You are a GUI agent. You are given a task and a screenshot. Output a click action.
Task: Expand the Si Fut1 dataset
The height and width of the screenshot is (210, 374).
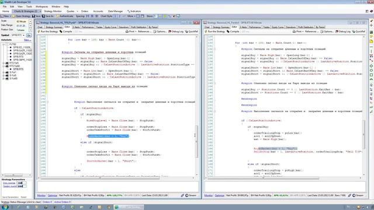click(4, 72)
